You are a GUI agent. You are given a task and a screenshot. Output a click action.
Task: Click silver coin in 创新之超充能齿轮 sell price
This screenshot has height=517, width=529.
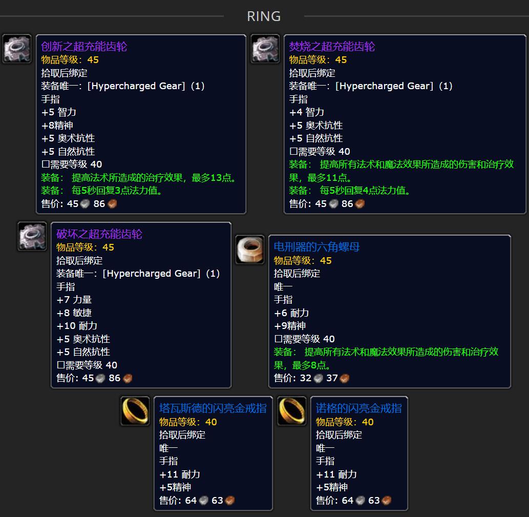84,204
